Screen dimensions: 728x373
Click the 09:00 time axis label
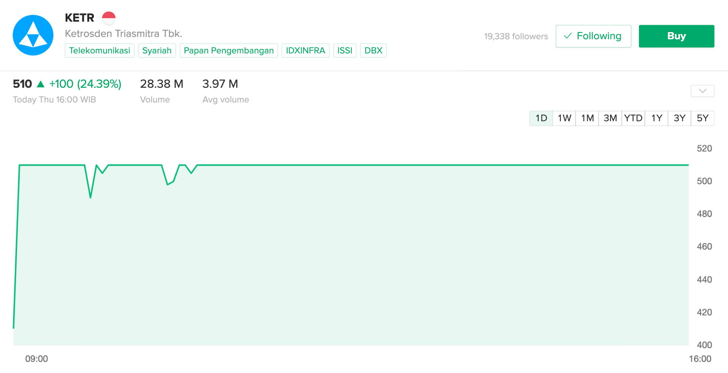36,359
